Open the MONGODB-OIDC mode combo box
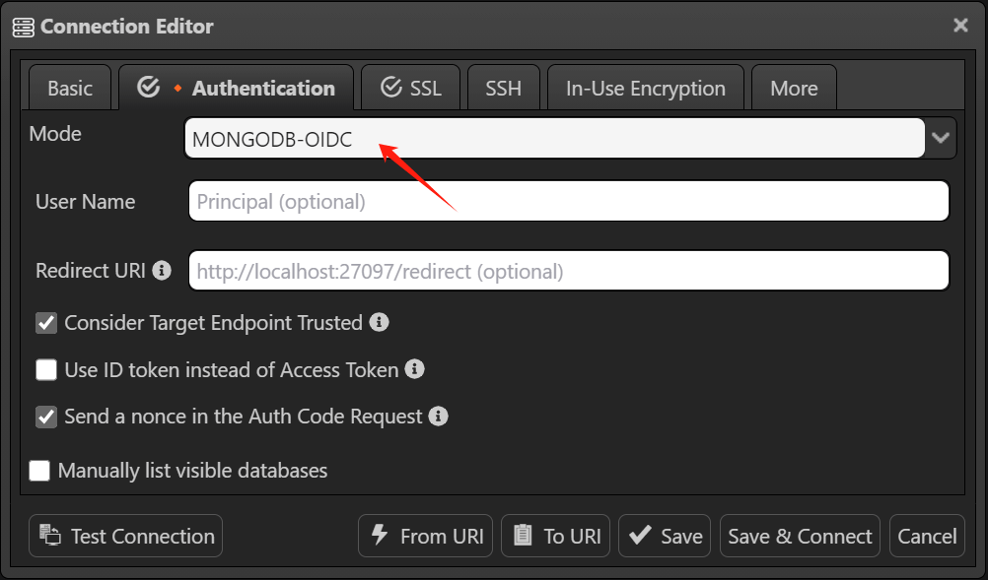The width and height of the screenshot is (988, 580). [554, 139]
